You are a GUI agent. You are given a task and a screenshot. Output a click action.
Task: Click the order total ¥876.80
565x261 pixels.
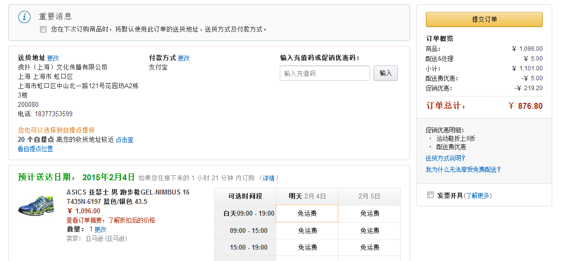coord(525,106)
